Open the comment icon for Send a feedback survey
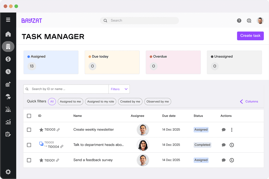Screen dimensions: 269x179 pos(224,160)
